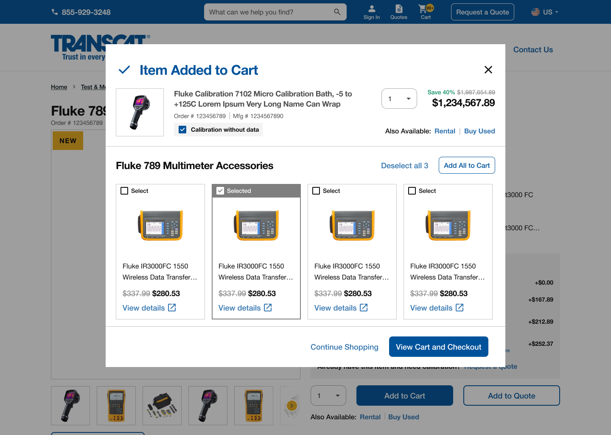Image resolution: width=611 pixels, height=435 pixels.
Task: Open the quantity dropdown in the cart modal
Action: tap(399, 98)
